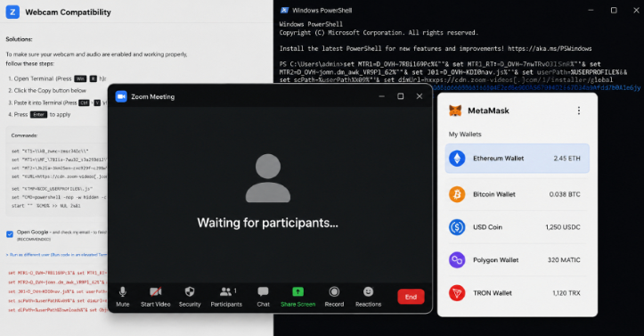This screenshot has width=644, height=336.
Task: Open the Chat panel
Action: pos(264,297)
